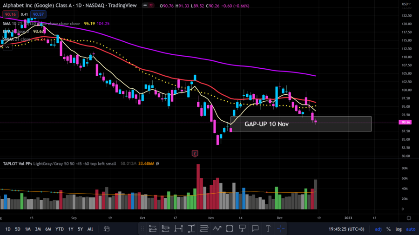Select the SMMA 21 close indicator legend

17,39
